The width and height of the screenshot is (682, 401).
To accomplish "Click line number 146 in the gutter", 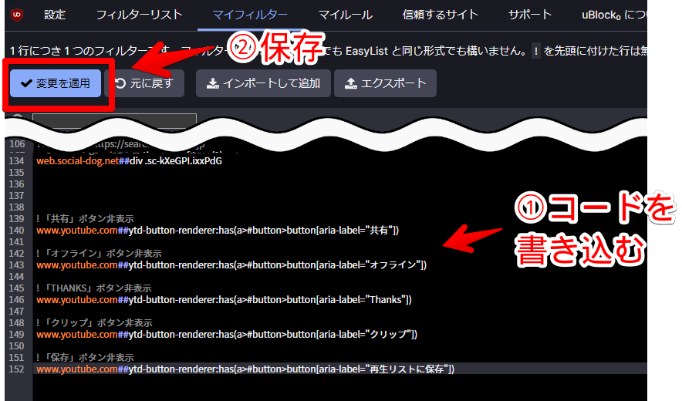I will point(16,300).
